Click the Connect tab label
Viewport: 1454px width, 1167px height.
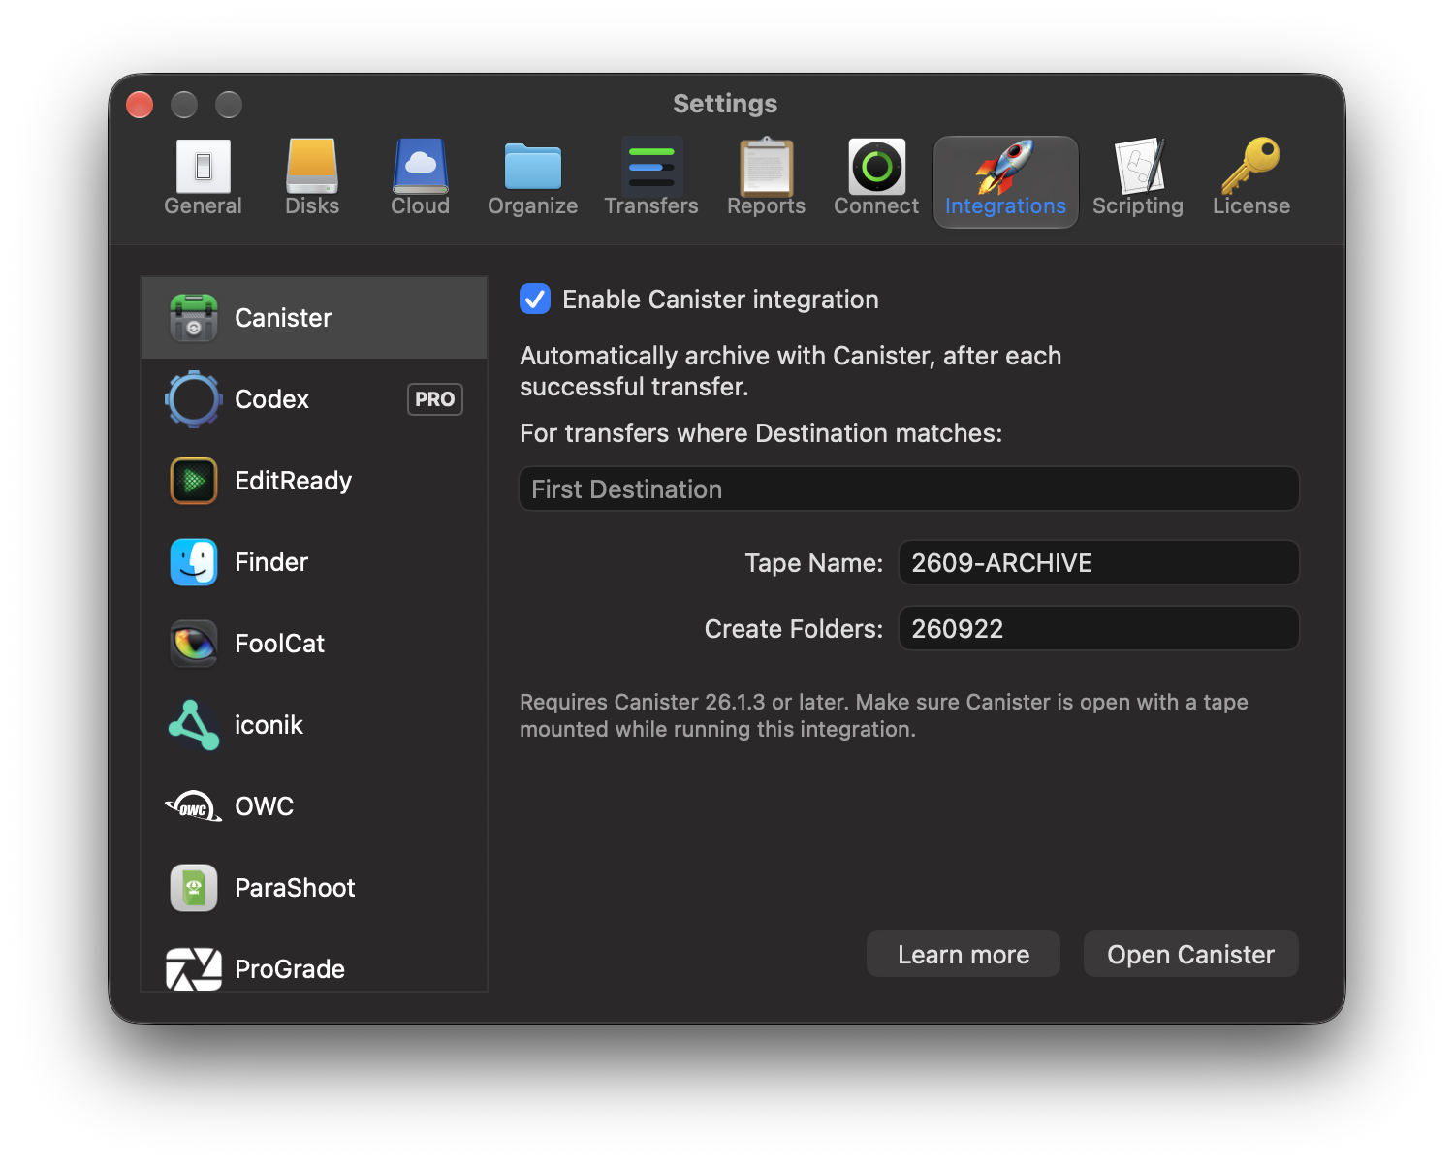pos(876,206)
